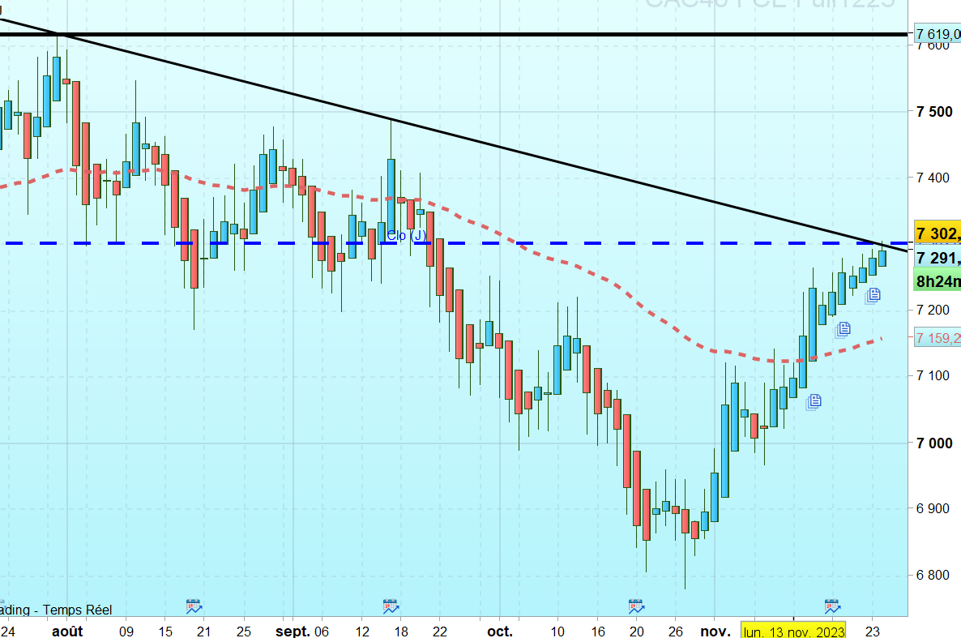The image size is (961, 638).
Task: Open economic calendar icon above the 18 September date
Action: click(391, 606)
